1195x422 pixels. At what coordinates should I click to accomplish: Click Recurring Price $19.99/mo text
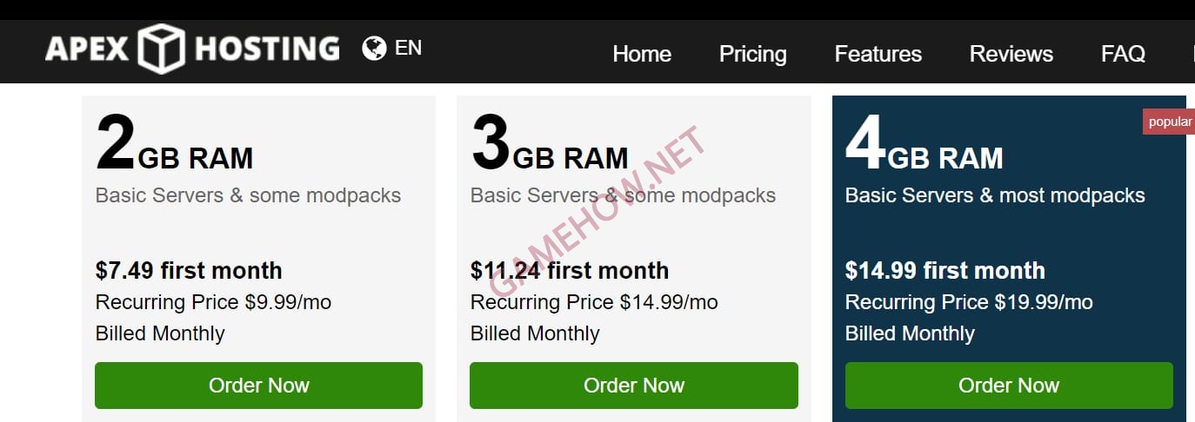coord(969,302)
